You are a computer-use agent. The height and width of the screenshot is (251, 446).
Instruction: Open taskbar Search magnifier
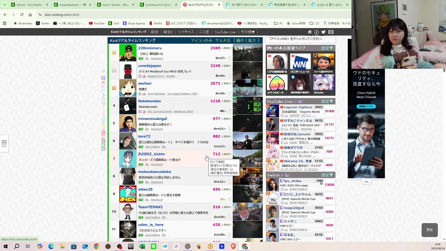17,246
